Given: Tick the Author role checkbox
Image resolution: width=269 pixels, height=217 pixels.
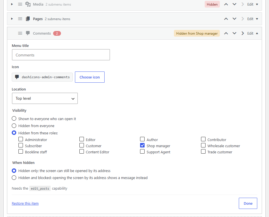Looking at the screenshot, I should click(142, 139).
